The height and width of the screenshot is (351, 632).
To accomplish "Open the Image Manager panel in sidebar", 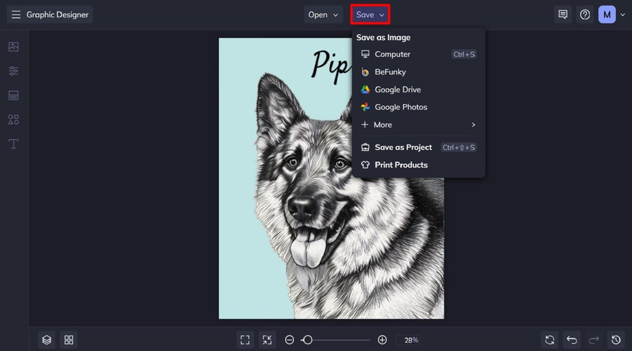I will pos(13,47).
